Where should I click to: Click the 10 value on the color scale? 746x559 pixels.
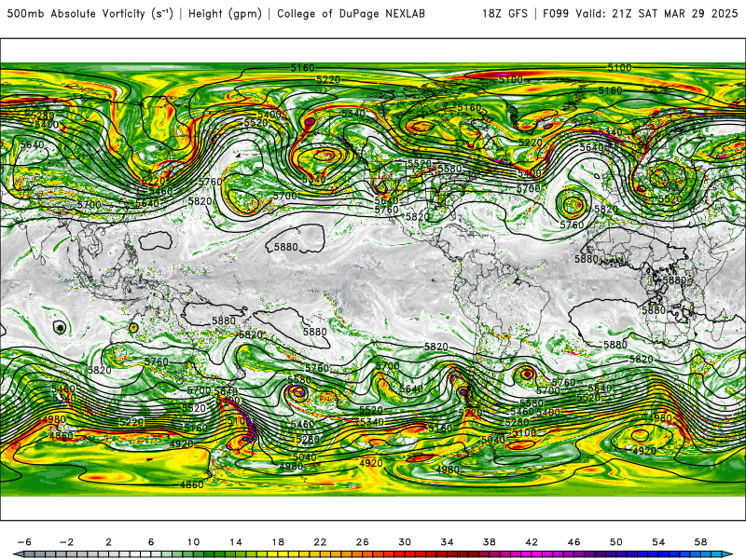pyautogui.click(x=193, y=542)
